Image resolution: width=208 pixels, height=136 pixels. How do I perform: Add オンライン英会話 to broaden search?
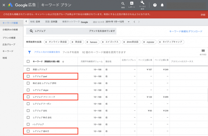(56, 42)
